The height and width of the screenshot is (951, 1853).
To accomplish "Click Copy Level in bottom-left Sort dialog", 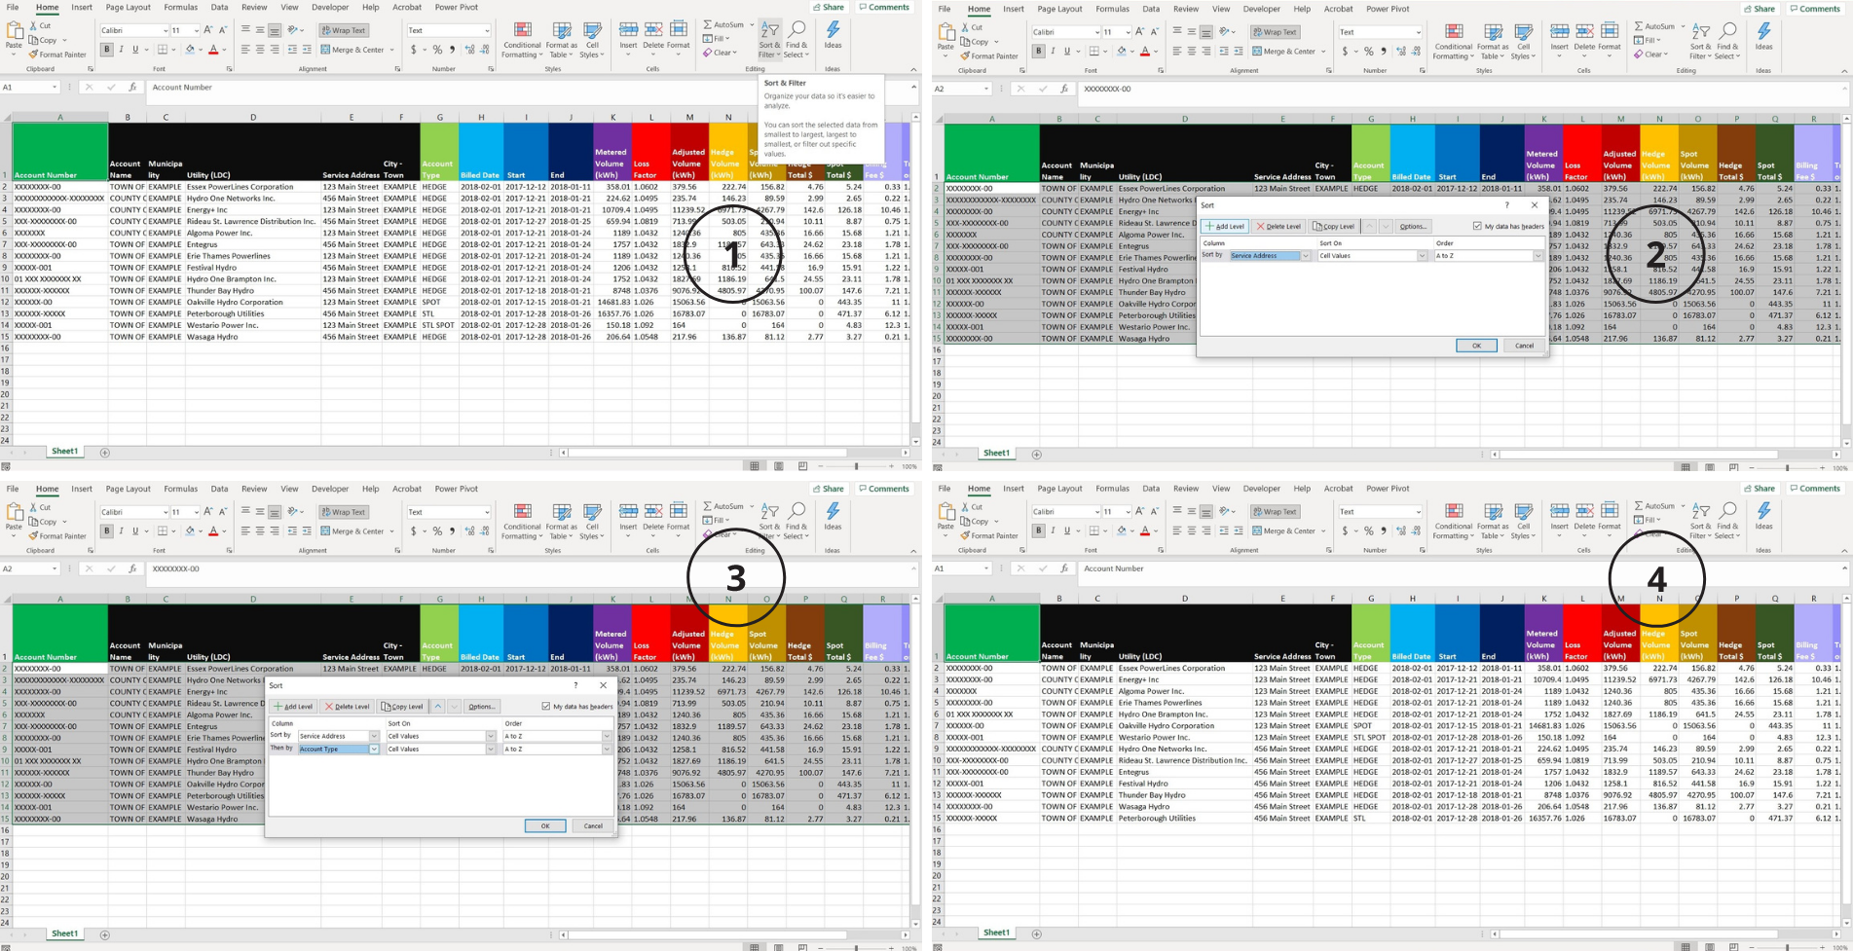I will [402, 707].
